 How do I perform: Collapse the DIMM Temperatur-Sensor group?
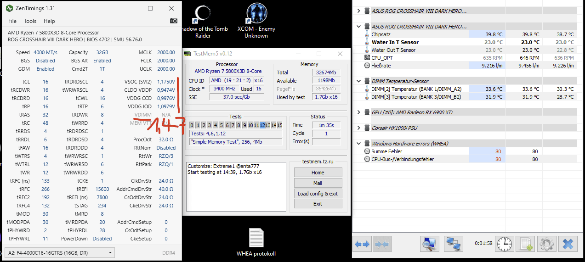(x=359, y=81)
